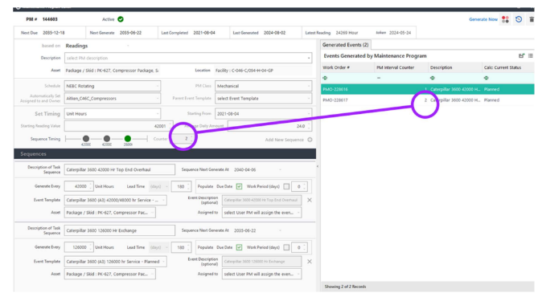The width and height of the screenshot is (542, 301).
Task: Click the PM Interval Counter filter icon
Action: (379, 78)
